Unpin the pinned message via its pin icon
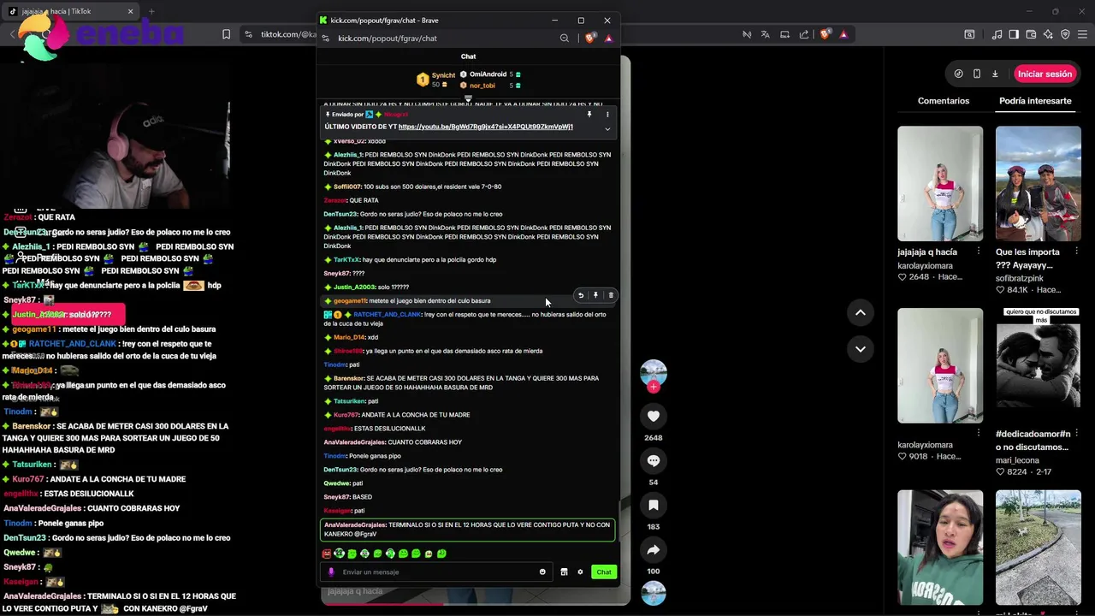The height and width of the screenshot is (616, 1095). 589,114
